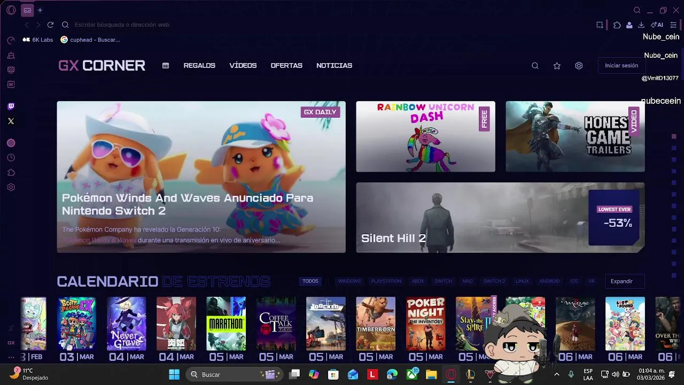Open the Silent Hill 2 deal card
The width and height of the screenshot is (684, 385).
pyautogui.click(x=501, y=218)
